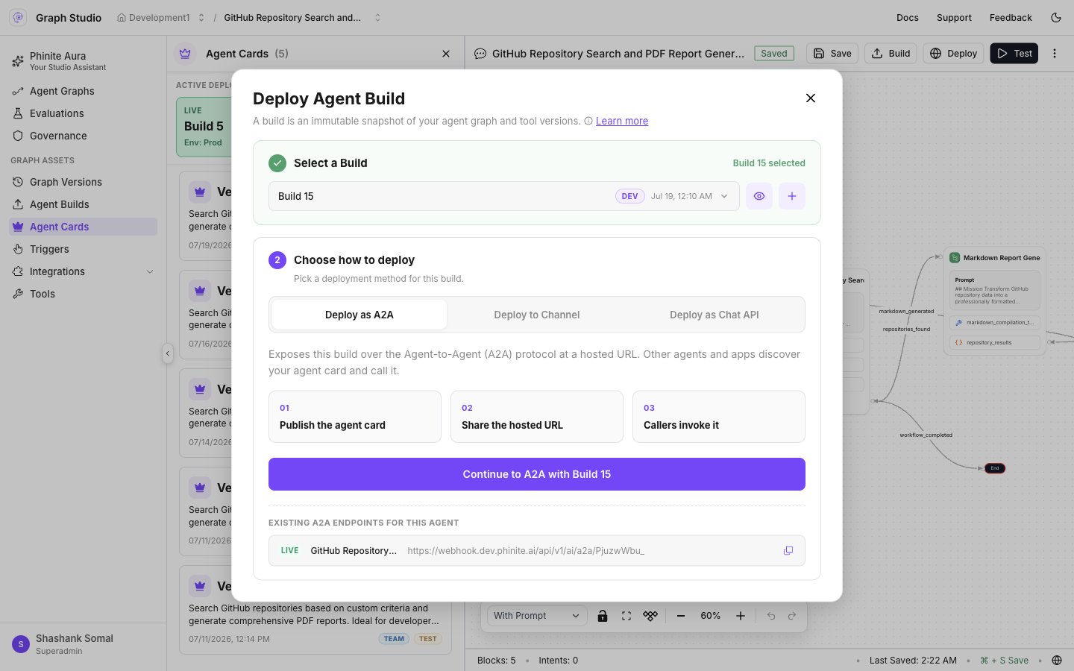Click the DEV badge on Build 15

[630, 196]
